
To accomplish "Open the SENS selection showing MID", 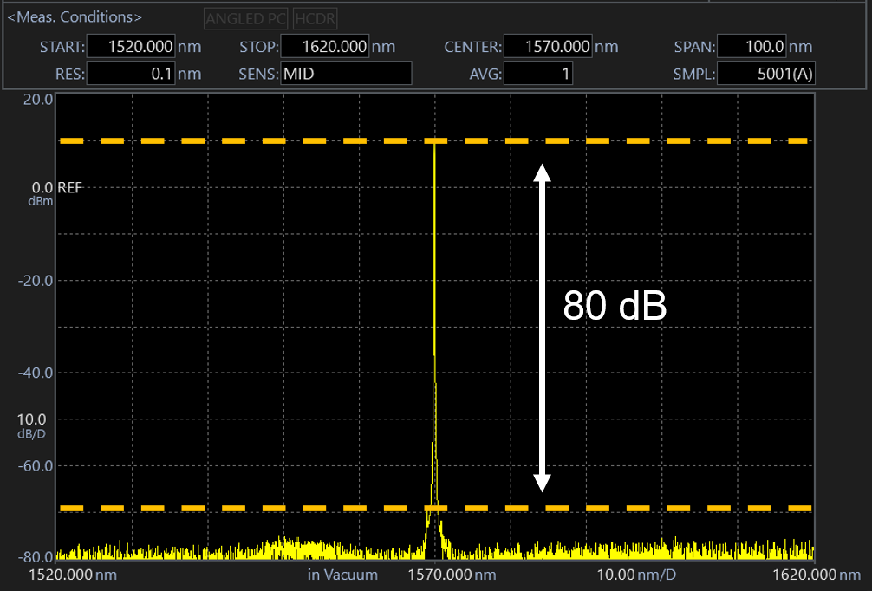I will pos(346,73).
